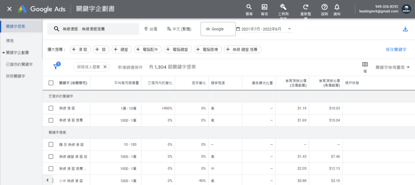Sort by 平均每月搜尋量 column header
415x185 pixels.
coord(126,83)
